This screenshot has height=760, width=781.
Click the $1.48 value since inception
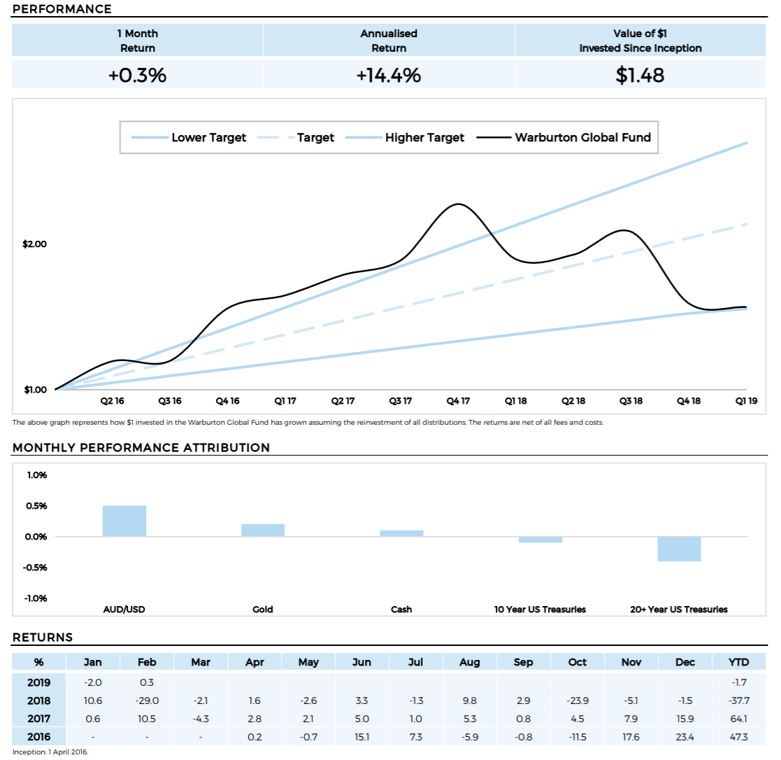[x=640, y=76]
